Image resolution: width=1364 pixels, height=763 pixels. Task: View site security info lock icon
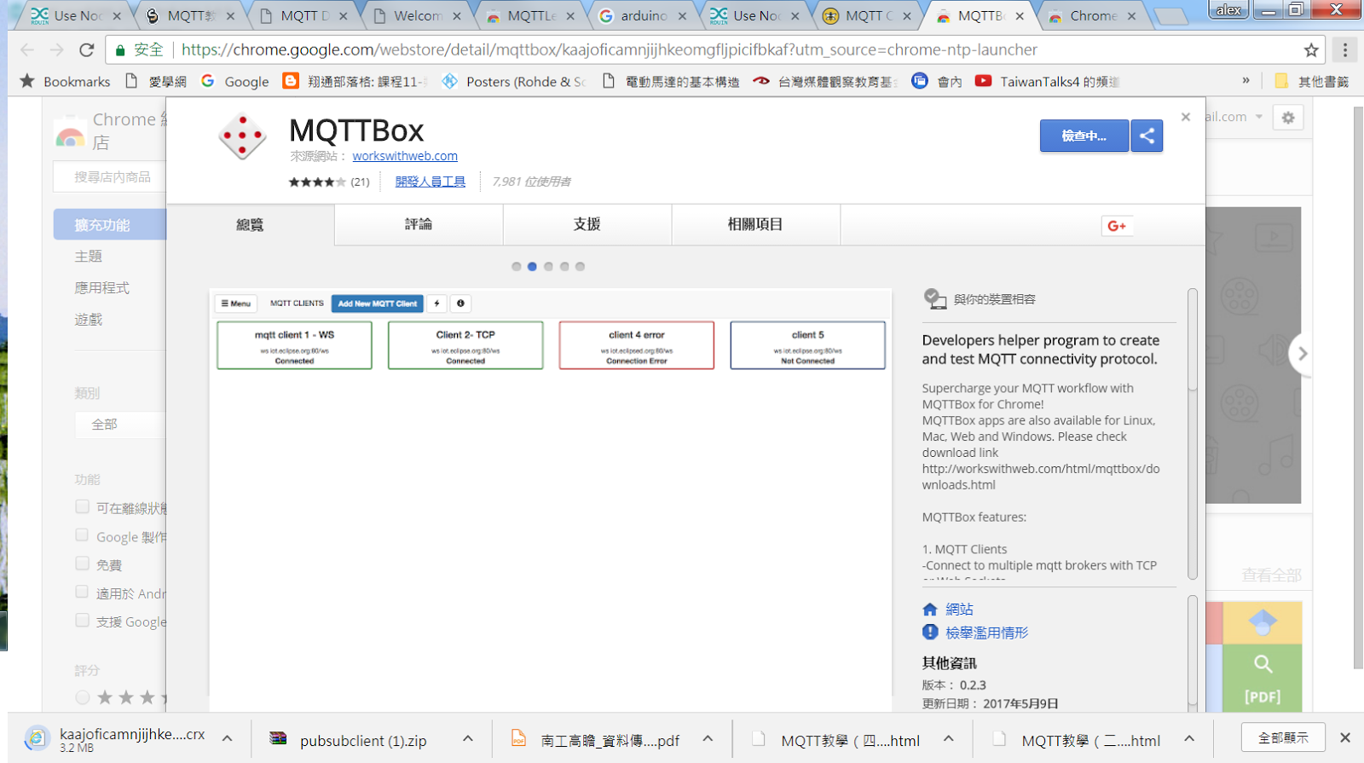pos(120,50)
